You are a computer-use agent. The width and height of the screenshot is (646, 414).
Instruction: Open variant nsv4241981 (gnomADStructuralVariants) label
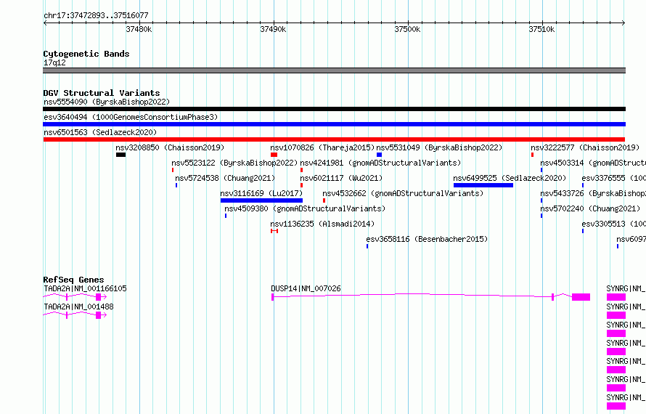pos(380,163)
